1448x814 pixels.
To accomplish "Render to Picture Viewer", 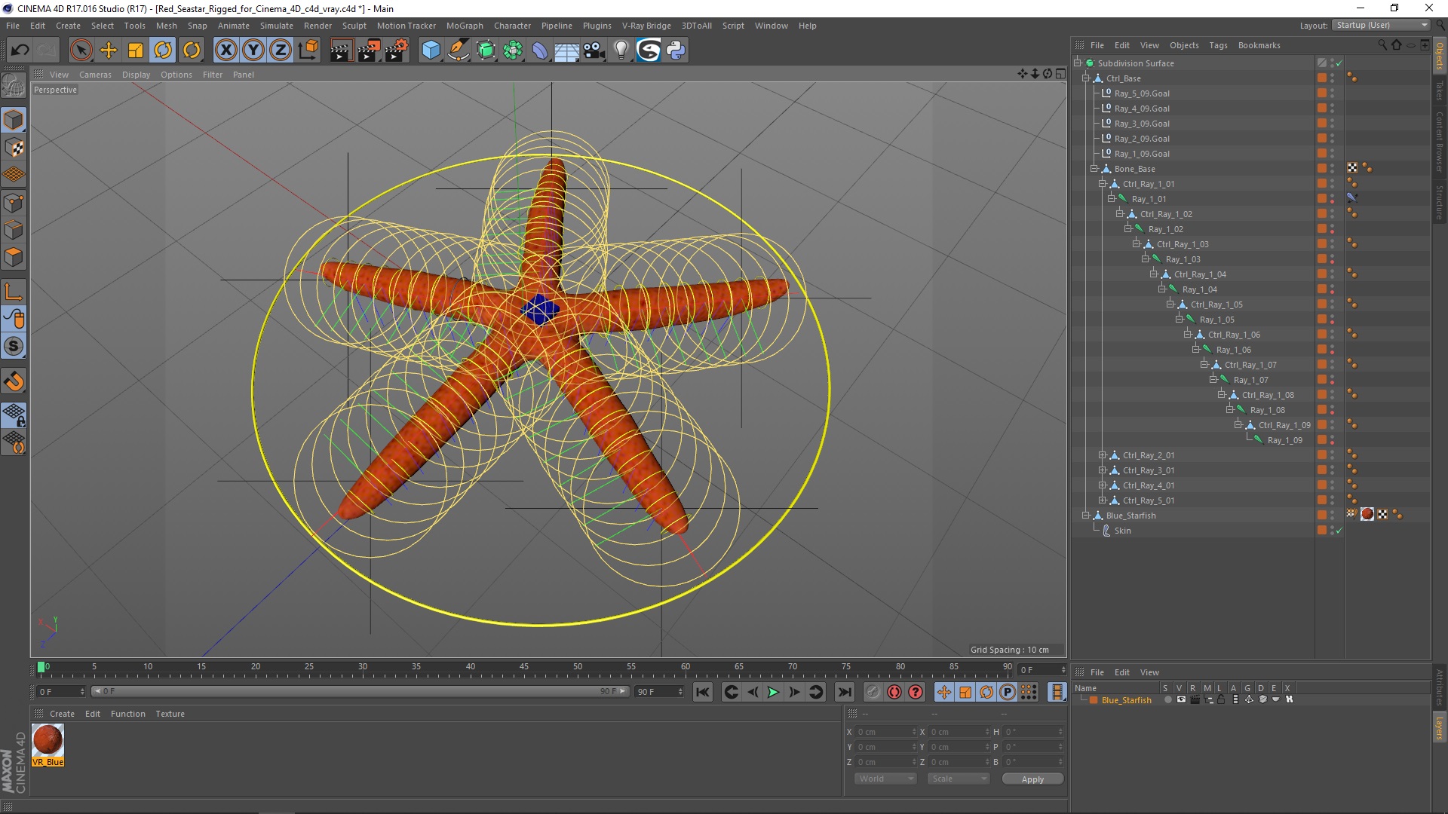I will 369,50.
